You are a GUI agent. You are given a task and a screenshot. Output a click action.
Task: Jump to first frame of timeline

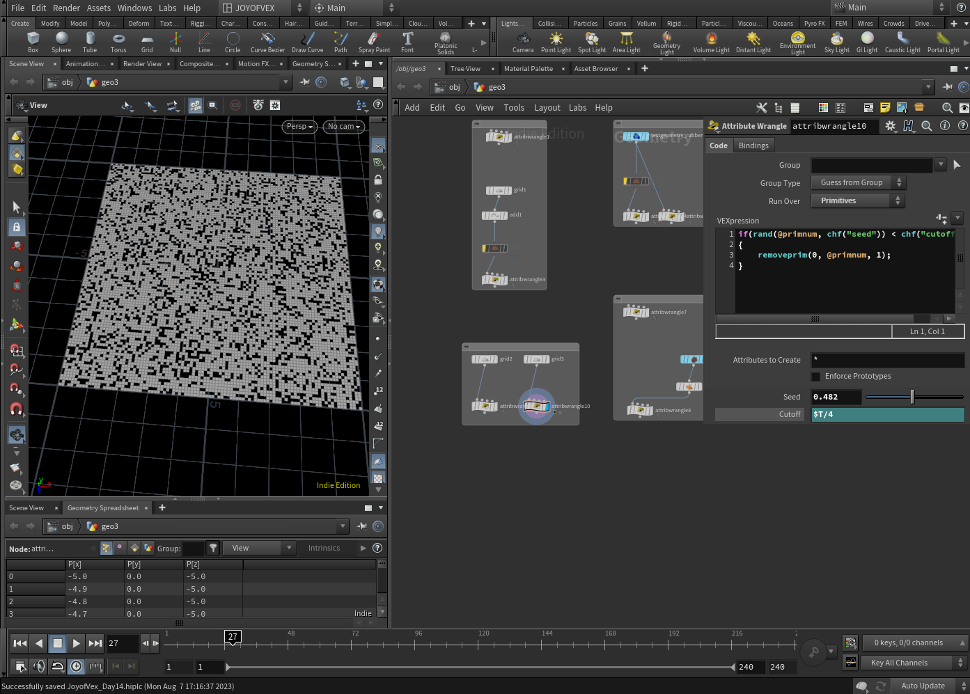pyautogui.click(x=20, y=643)
